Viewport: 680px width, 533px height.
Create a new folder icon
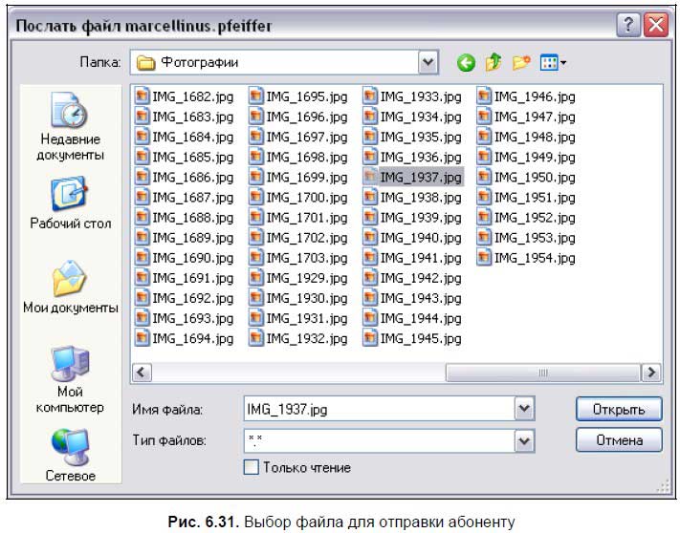[521, 63]
